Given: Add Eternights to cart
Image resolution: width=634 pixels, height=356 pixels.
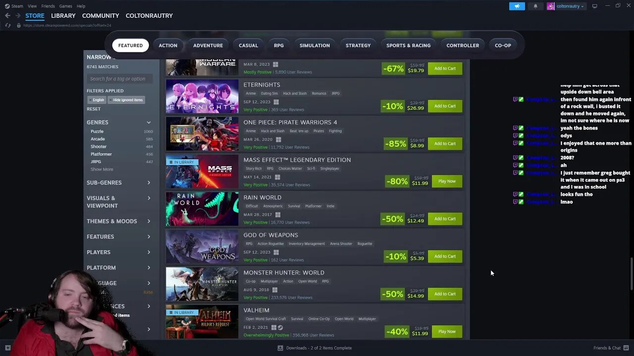Looking at the screenshot, I should (445, 106).
